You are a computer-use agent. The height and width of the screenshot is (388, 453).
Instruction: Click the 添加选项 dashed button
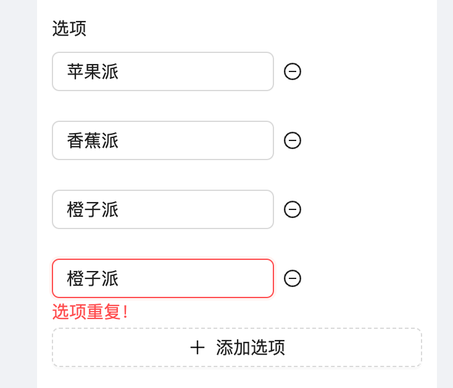click(237, 347)
